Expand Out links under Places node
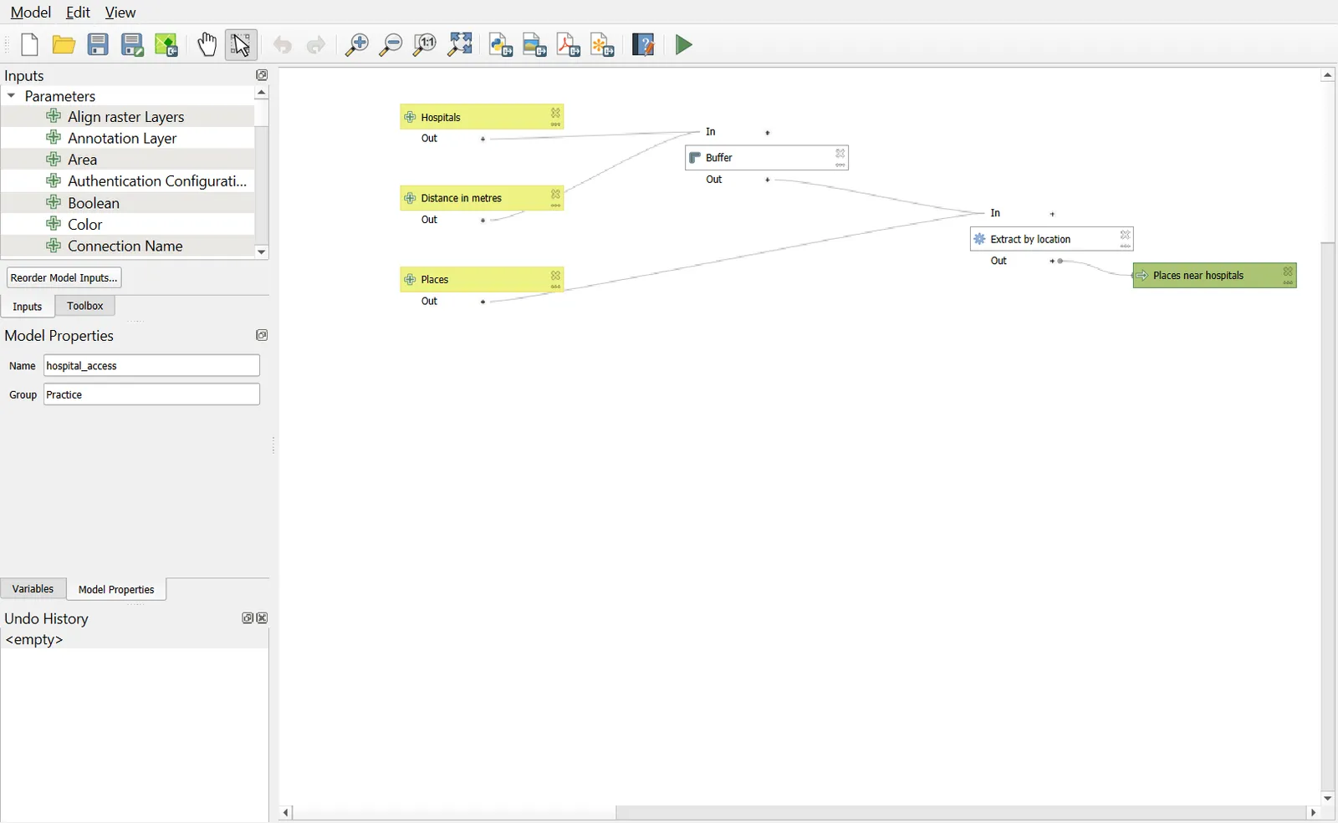Image resolution: width=1338 pixels, height=823 pixels. 483,302
